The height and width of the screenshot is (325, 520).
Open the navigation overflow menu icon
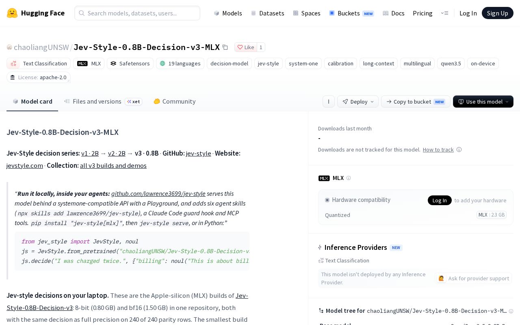tap(444, 13)
